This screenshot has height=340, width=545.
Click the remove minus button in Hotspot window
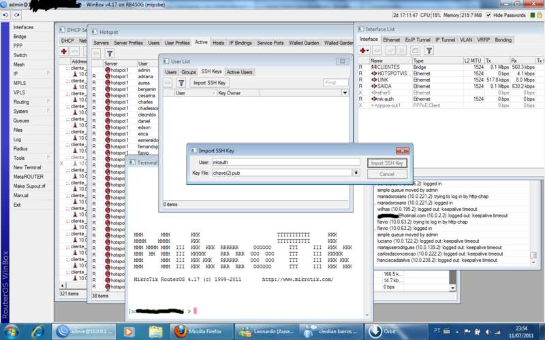96,54
